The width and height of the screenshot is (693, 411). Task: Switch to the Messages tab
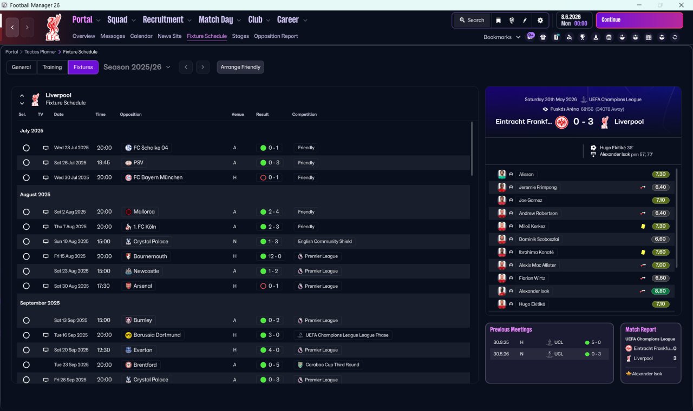[x=113, y=36]
